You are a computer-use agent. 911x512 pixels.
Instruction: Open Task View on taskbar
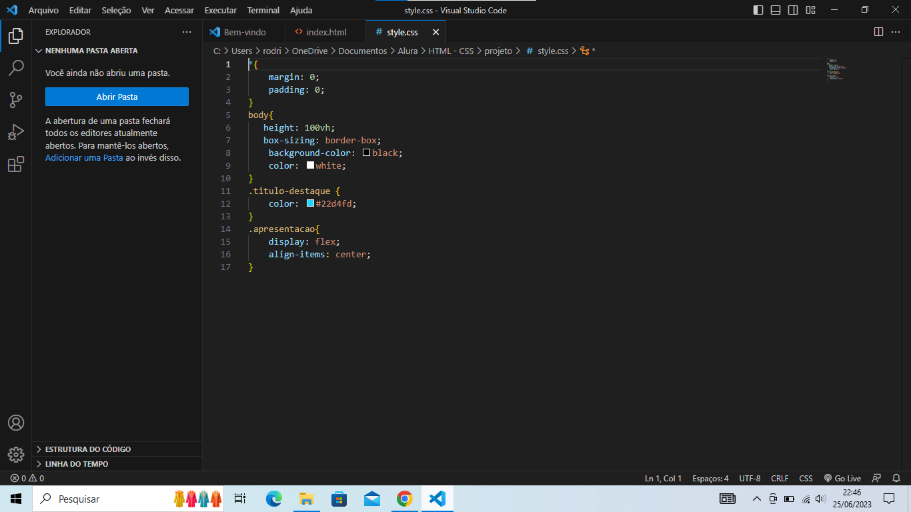click(240, 499)
